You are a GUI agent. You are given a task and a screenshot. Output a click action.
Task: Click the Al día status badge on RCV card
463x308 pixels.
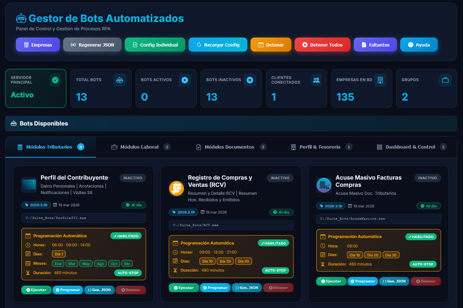pos(281,212)
